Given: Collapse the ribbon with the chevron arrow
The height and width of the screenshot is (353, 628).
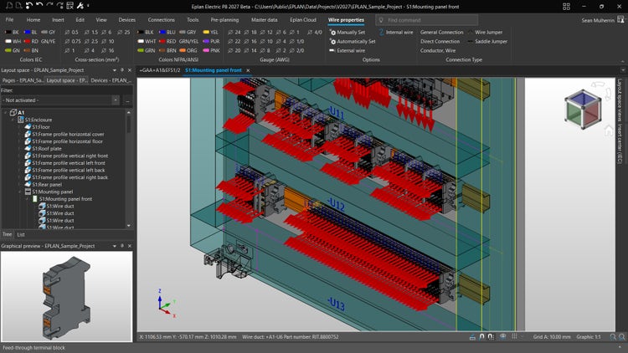Looking at the screenshot, I should [x=622, y=61].
